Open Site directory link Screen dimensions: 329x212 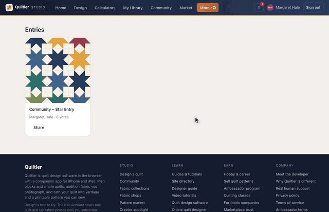[183, 181]
